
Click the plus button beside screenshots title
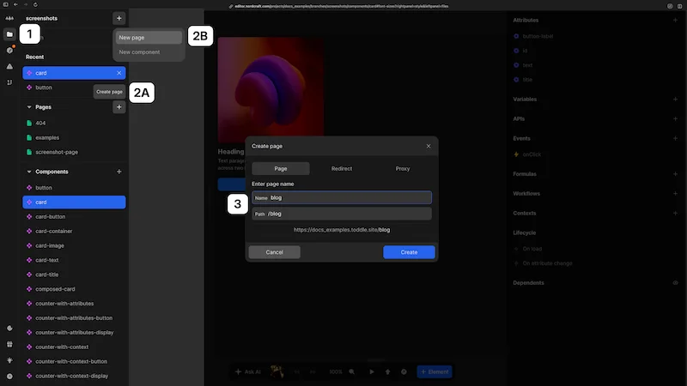pyautogui.click(x=119, y=18)
